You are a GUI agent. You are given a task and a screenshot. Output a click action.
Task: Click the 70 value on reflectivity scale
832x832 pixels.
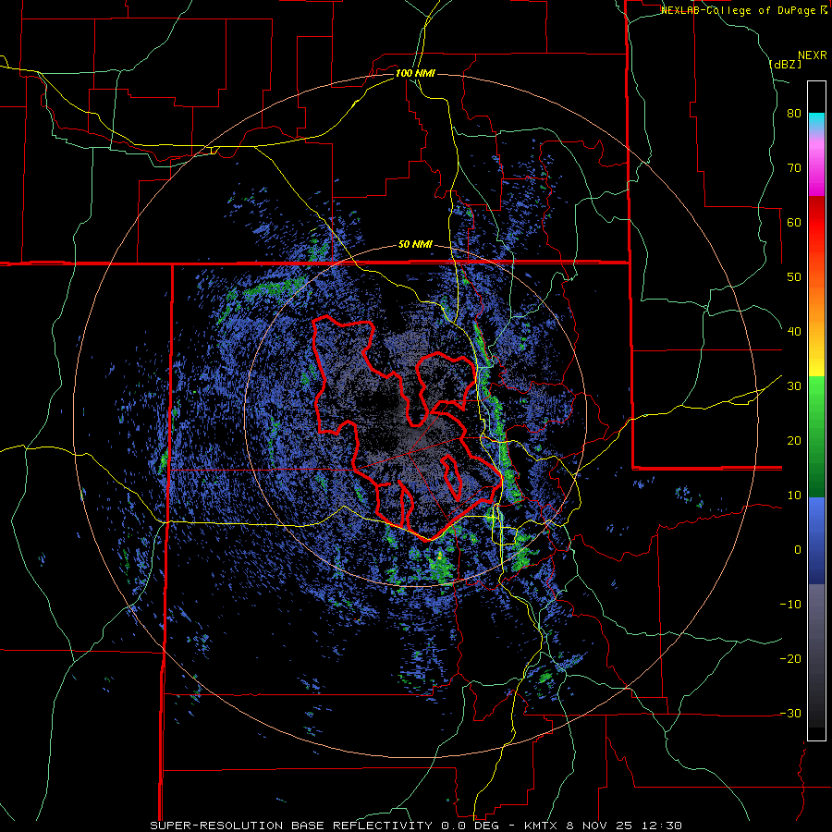coord(794,168)
